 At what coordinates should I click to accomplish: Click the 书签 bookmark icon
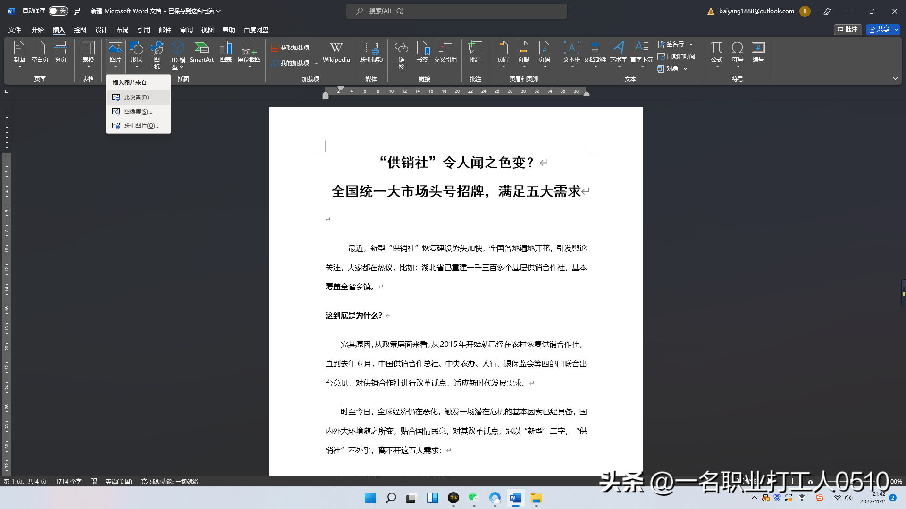point(422,52)
